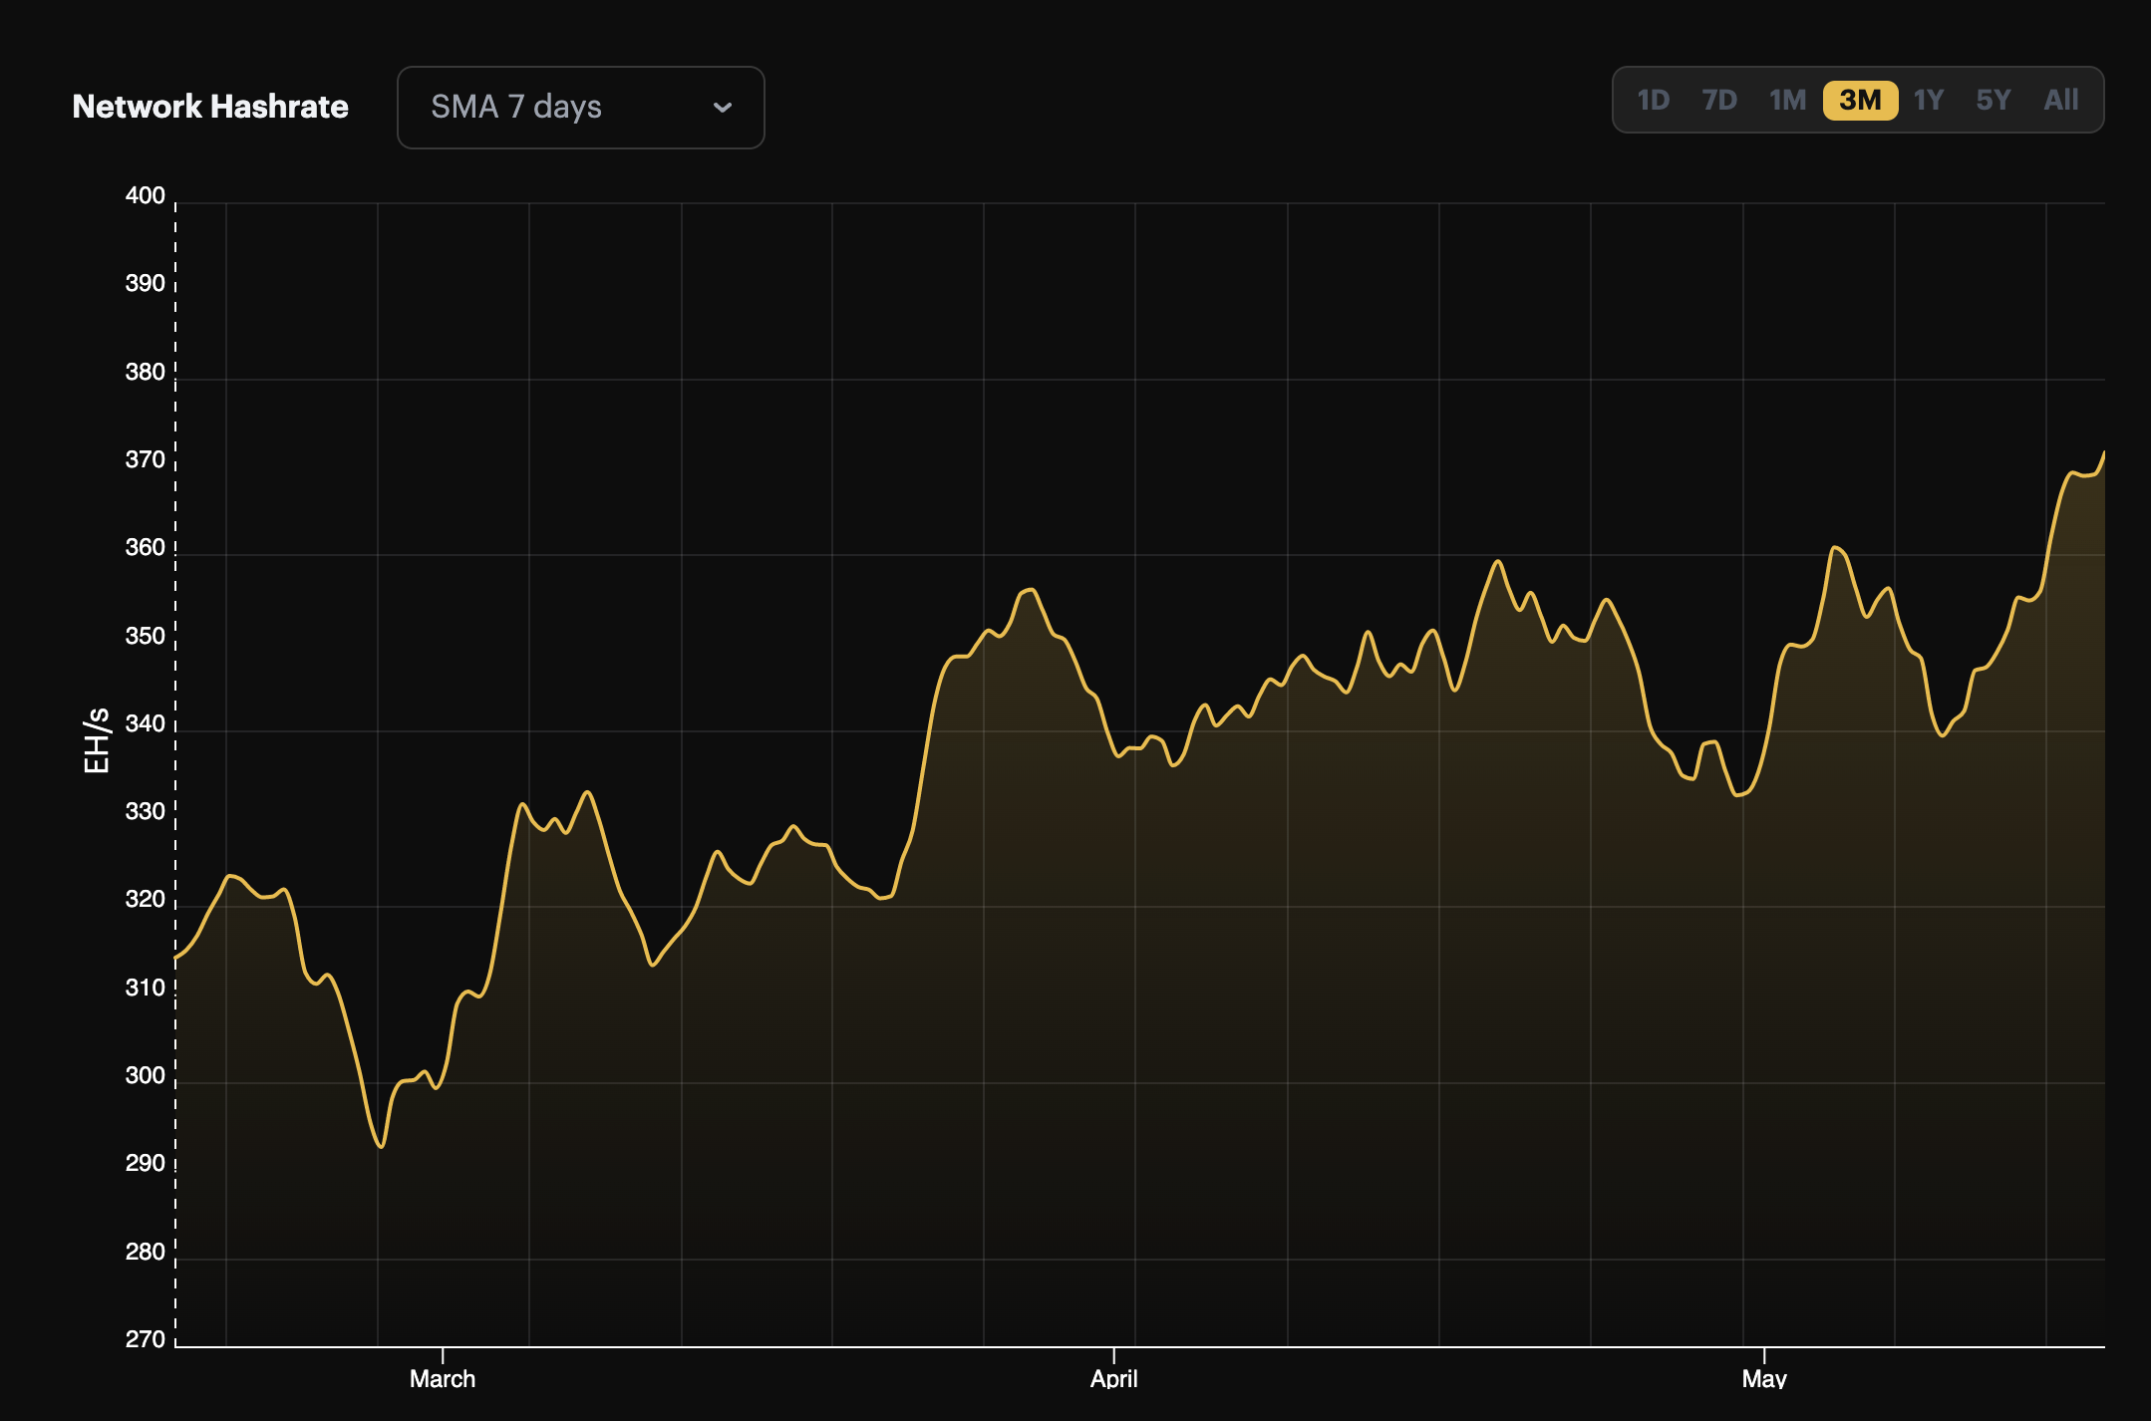This screenshot has height=1421, width=2151.
Task: Click the May axis label
Action: tap(1763, 1378)
